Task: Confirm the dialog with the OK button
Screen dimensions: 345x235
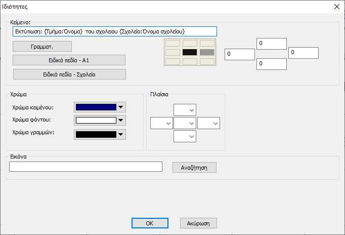Action: tap(149, 223)
